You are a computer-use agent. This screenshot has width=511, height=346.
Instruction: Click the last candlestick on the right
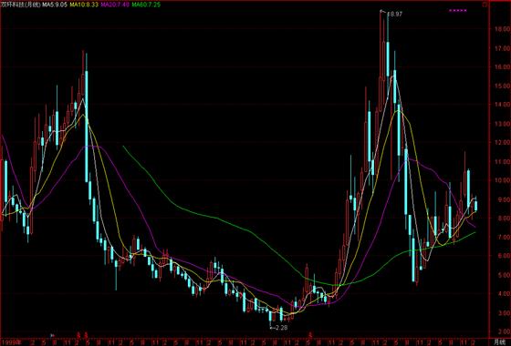pos(475,205)
